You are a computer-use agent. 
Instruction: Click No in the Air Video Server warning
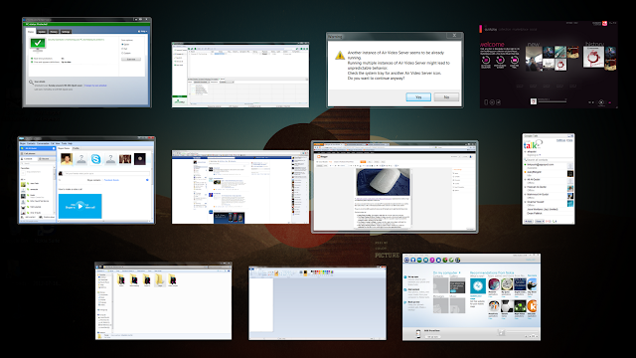click(446, 97)
